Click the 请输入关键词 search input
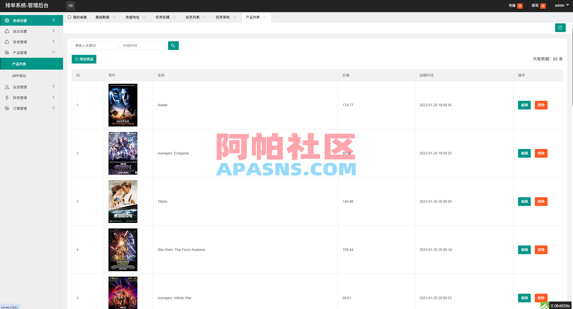Screen dimensions: 573x309 click(94, 45)
